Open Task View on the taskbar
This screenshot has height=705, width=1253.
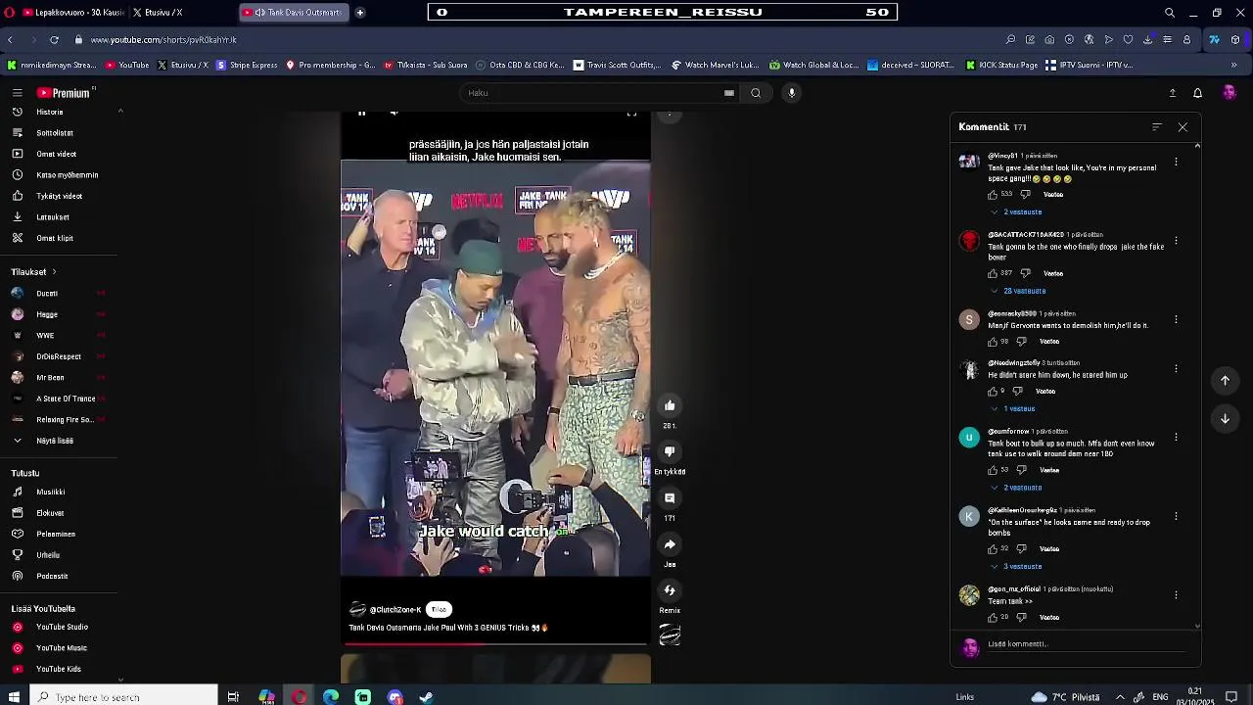(233, 697)
